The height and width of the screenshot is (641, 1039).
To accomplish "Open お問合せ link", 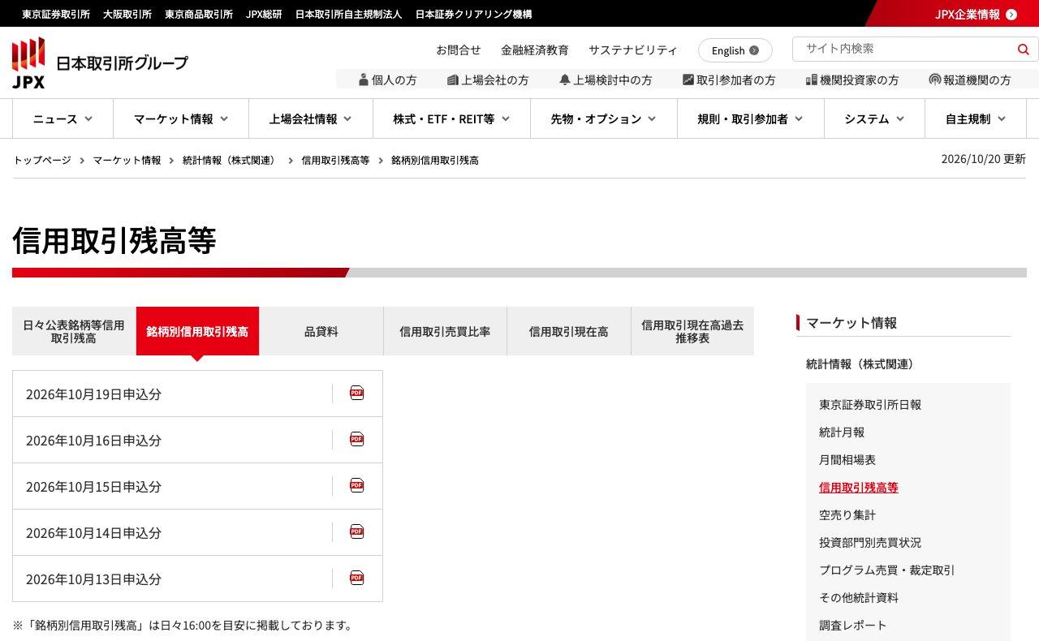I will point(459,50).
